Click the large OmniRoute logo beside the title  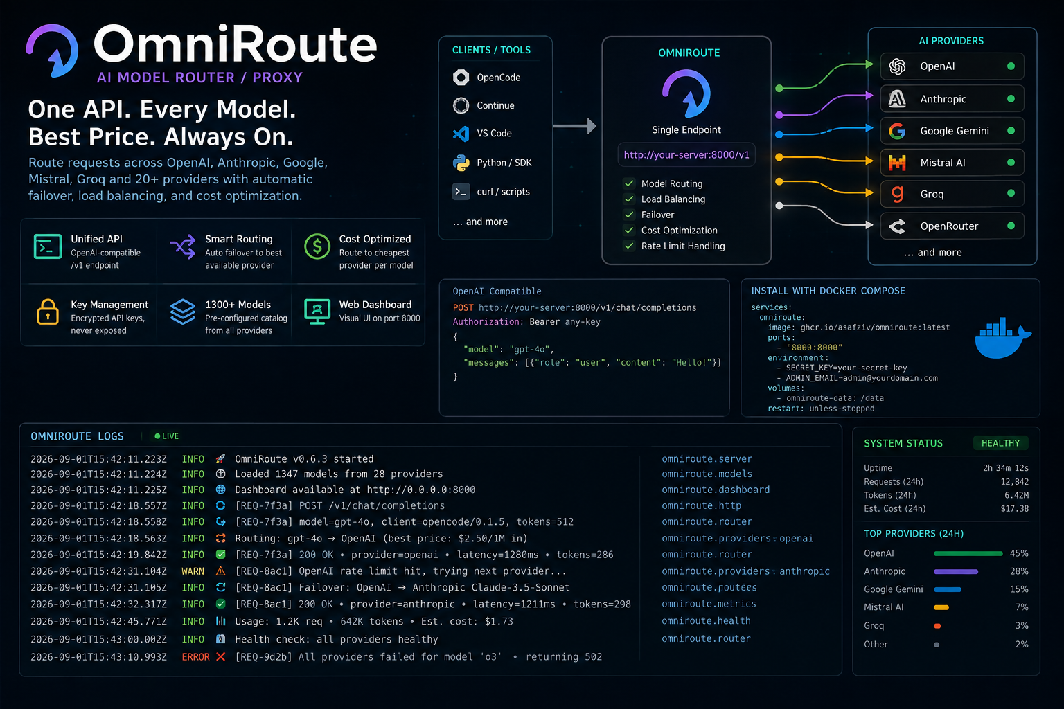[x=53, y=51]
